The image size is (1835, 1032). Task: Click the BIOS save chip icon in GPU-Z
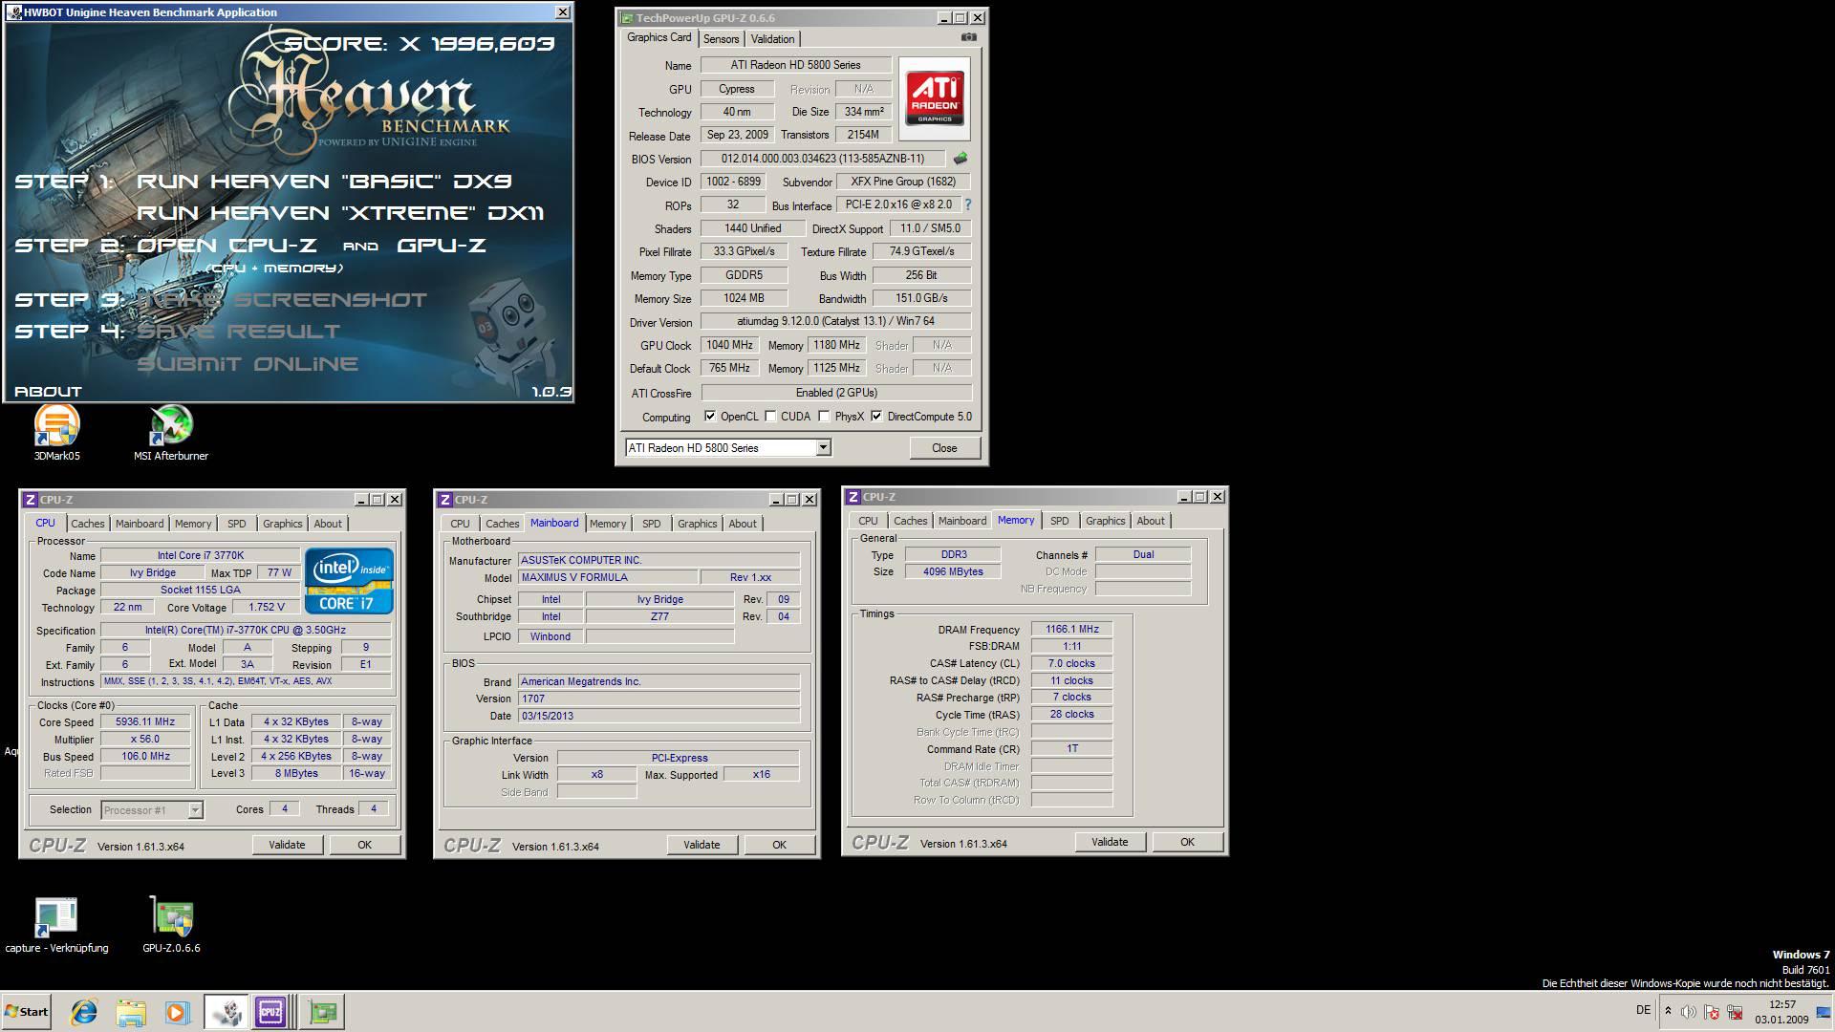960,159
